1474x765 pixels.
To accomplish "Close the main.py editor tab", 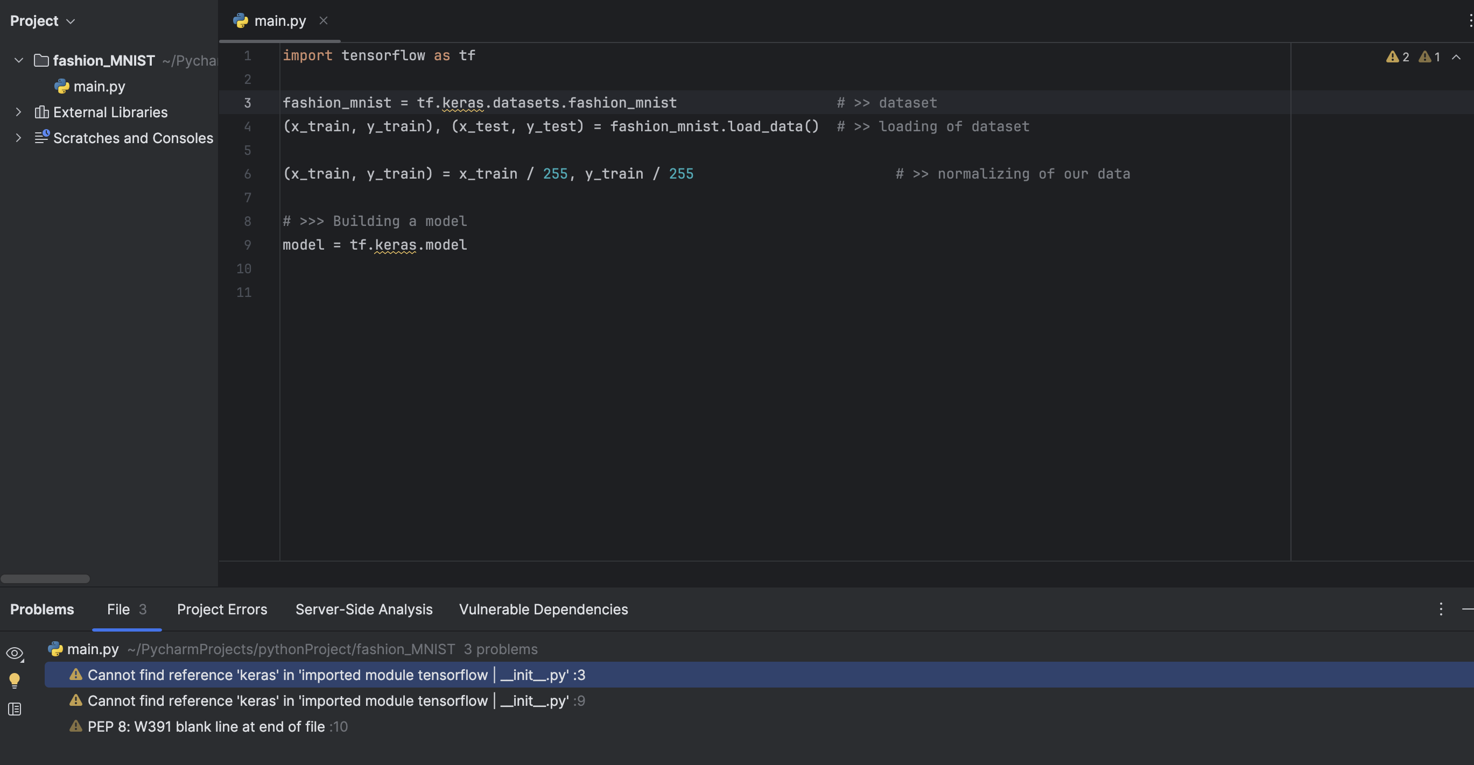I will (324, 20).
